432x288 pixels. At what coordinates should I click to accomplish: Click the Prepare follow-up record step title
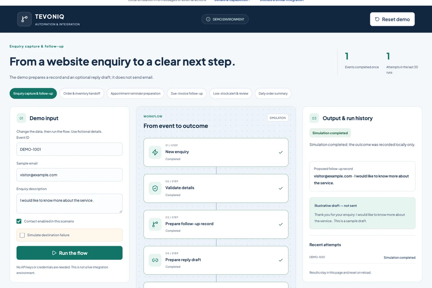tap(189, 224)
